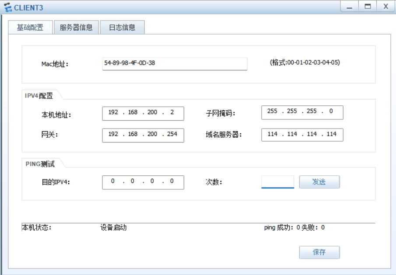
Task: Click the Mac地址 input field
Action: tap(175, 63)
